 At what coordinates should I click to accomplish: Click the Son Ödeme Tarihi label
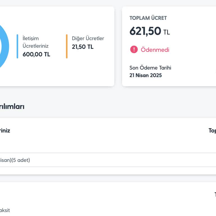[x=150, y=68]
